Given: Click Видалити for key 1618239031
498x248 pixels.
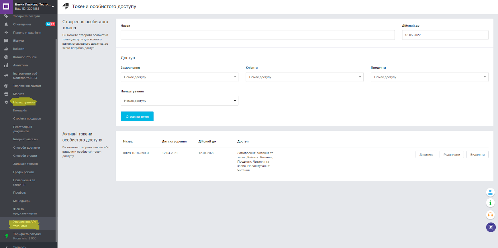Looking at the screenshot, I should [477, 155].
